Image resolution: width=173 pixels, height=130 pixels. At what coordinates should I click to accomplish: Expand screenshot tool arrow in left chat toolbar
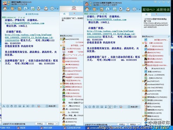pos(30,106)
